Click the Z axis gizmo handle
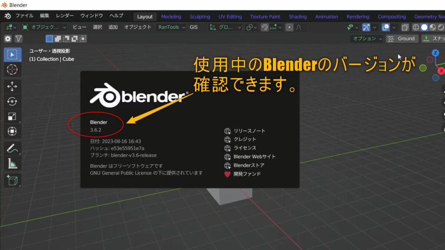 tap(435, 53)
